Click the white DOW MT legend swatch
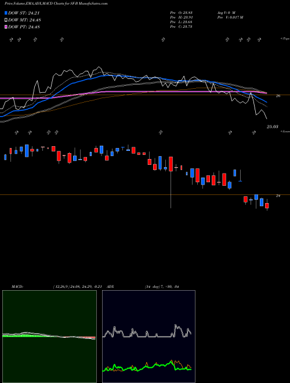Screen dimensions: 290x383 point(6,20)
